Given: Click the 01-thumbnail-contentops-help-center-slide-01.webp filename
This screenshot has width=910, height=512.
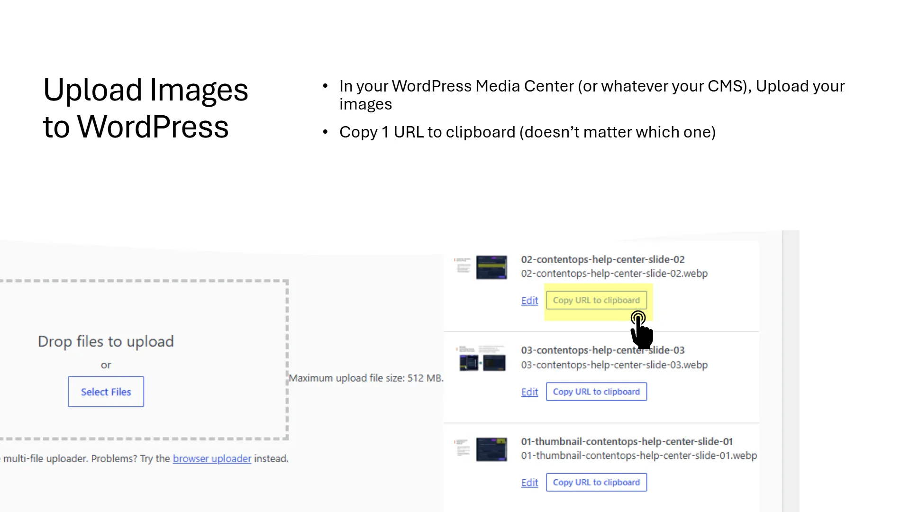Looking at the screenshot, I should pyautogui.click(x=639, y=456).
